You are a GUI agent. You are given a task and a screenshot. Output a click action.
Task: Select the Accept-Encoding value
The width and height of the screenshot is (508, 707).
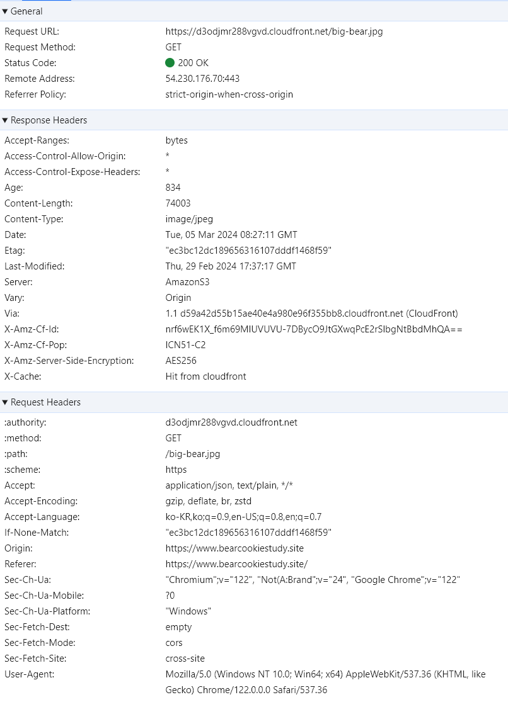pos(208,501)
